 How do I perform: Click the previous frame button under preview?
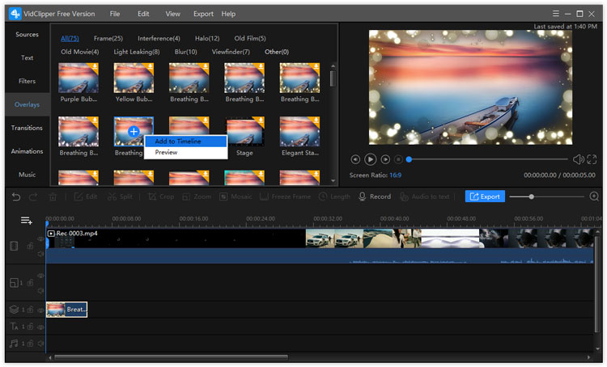(x=355, y=159)
